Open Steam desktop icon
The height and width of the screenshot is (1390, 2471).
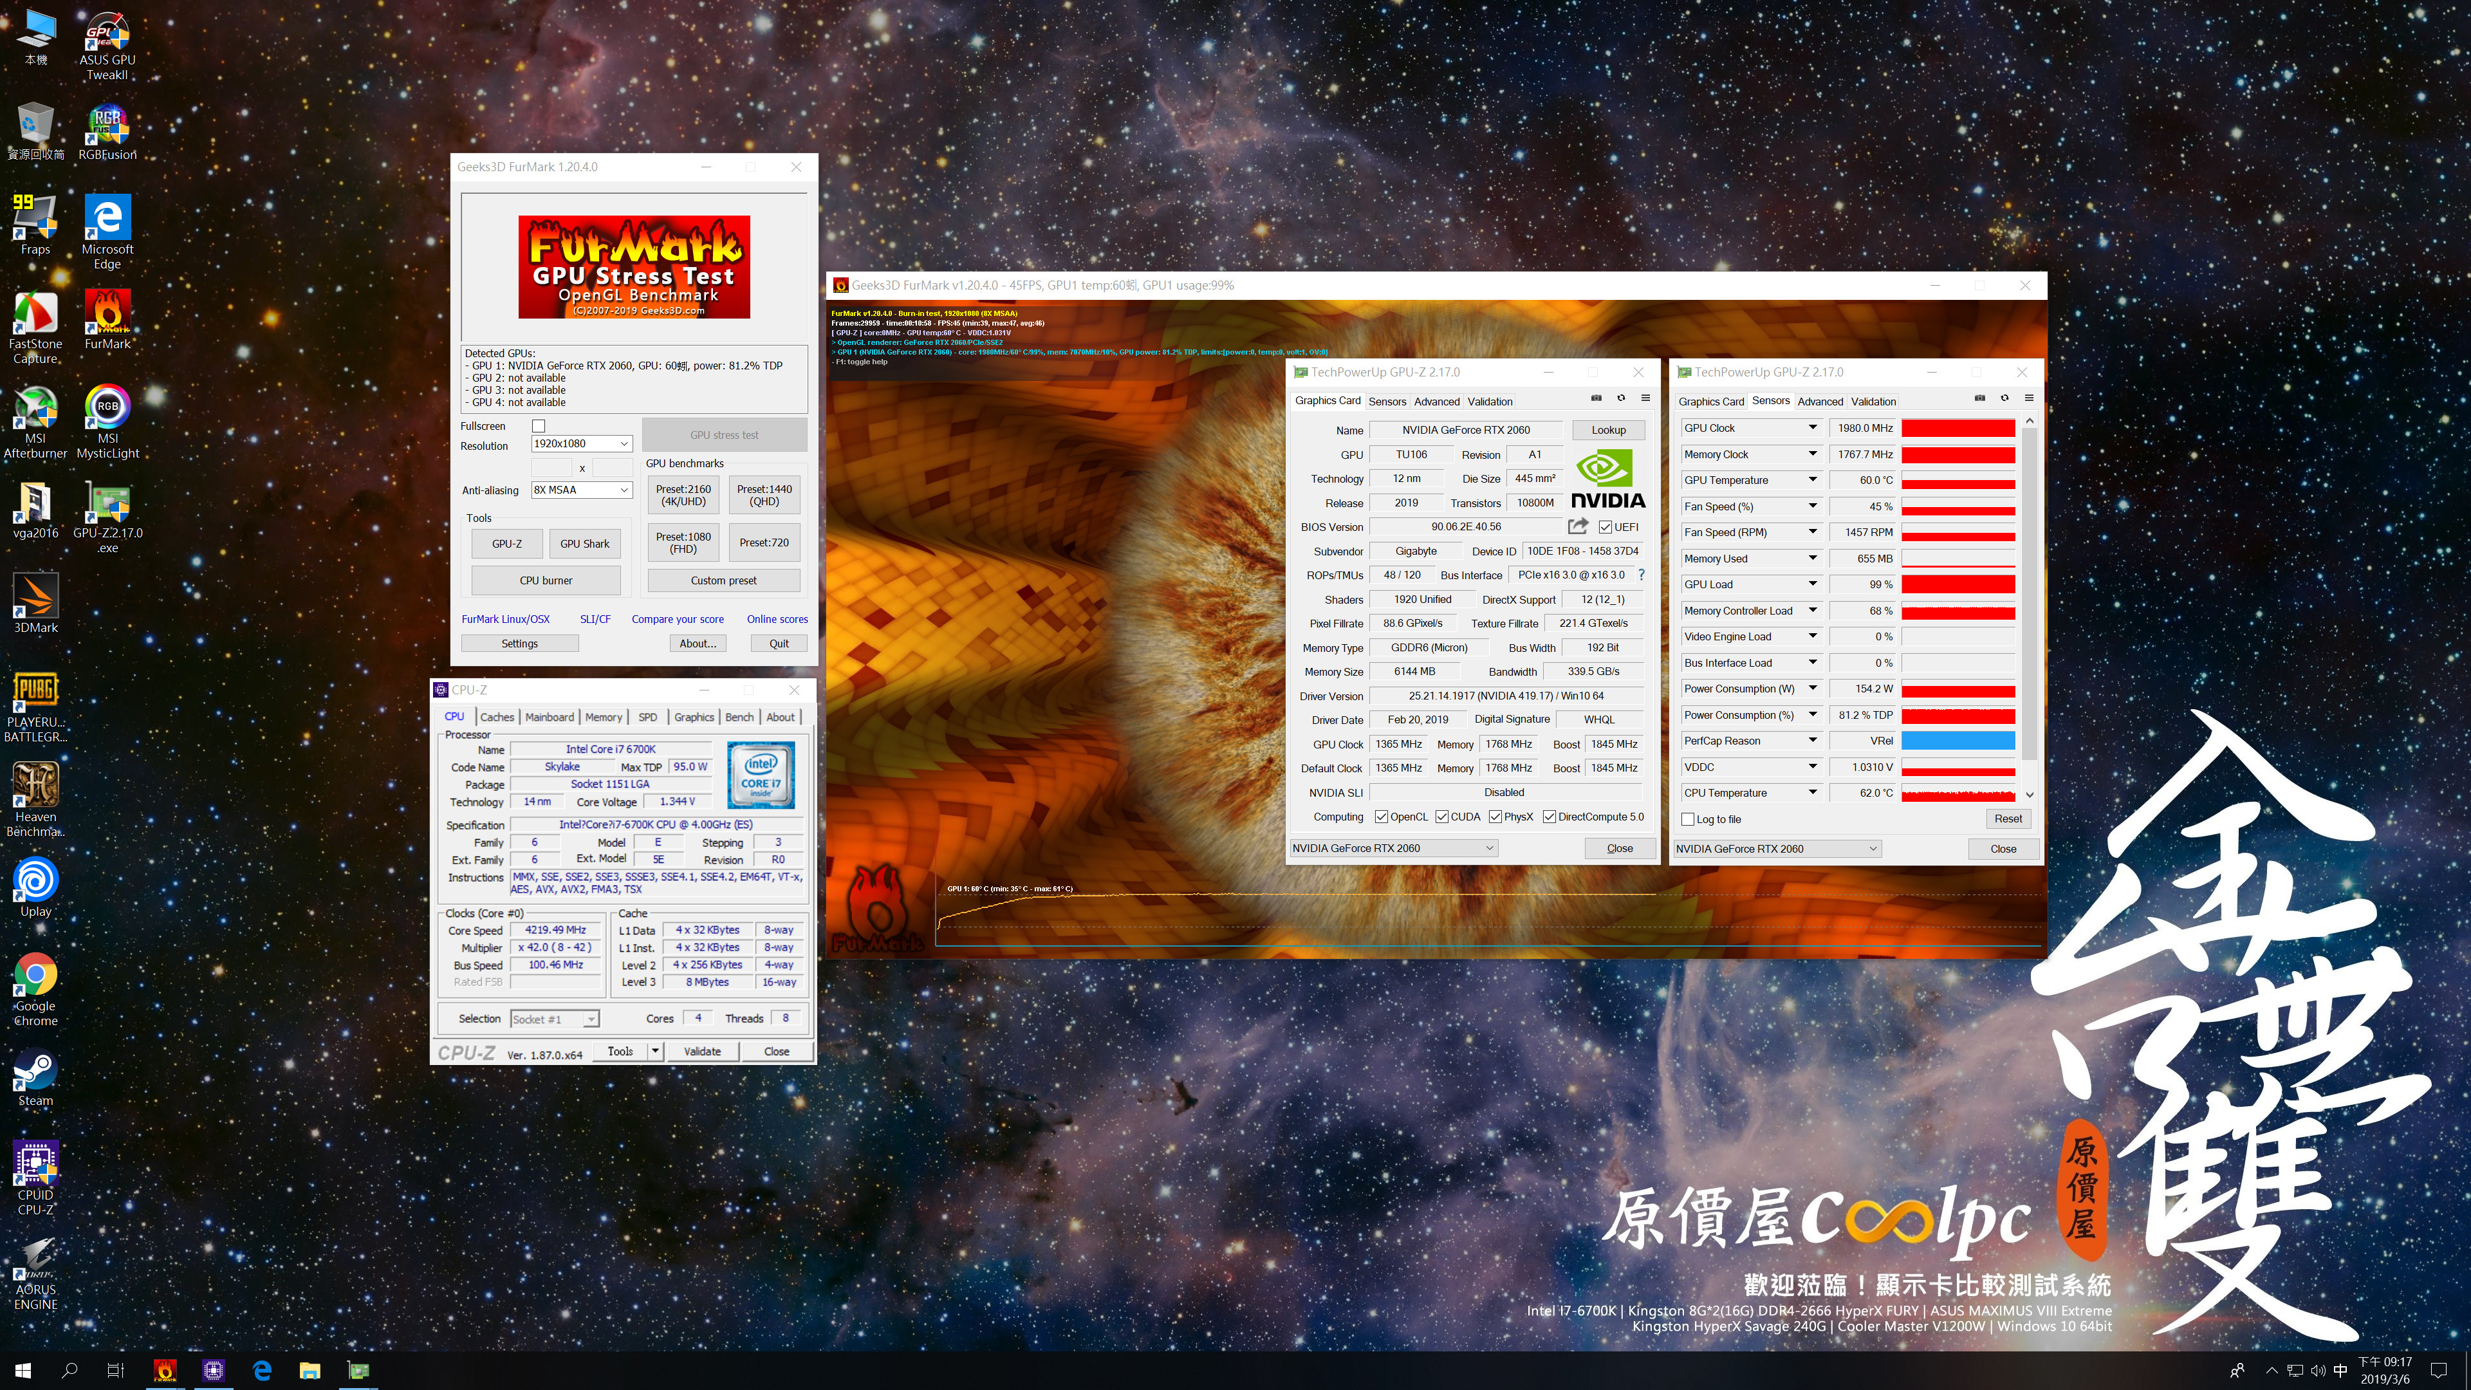point(35,1079)
